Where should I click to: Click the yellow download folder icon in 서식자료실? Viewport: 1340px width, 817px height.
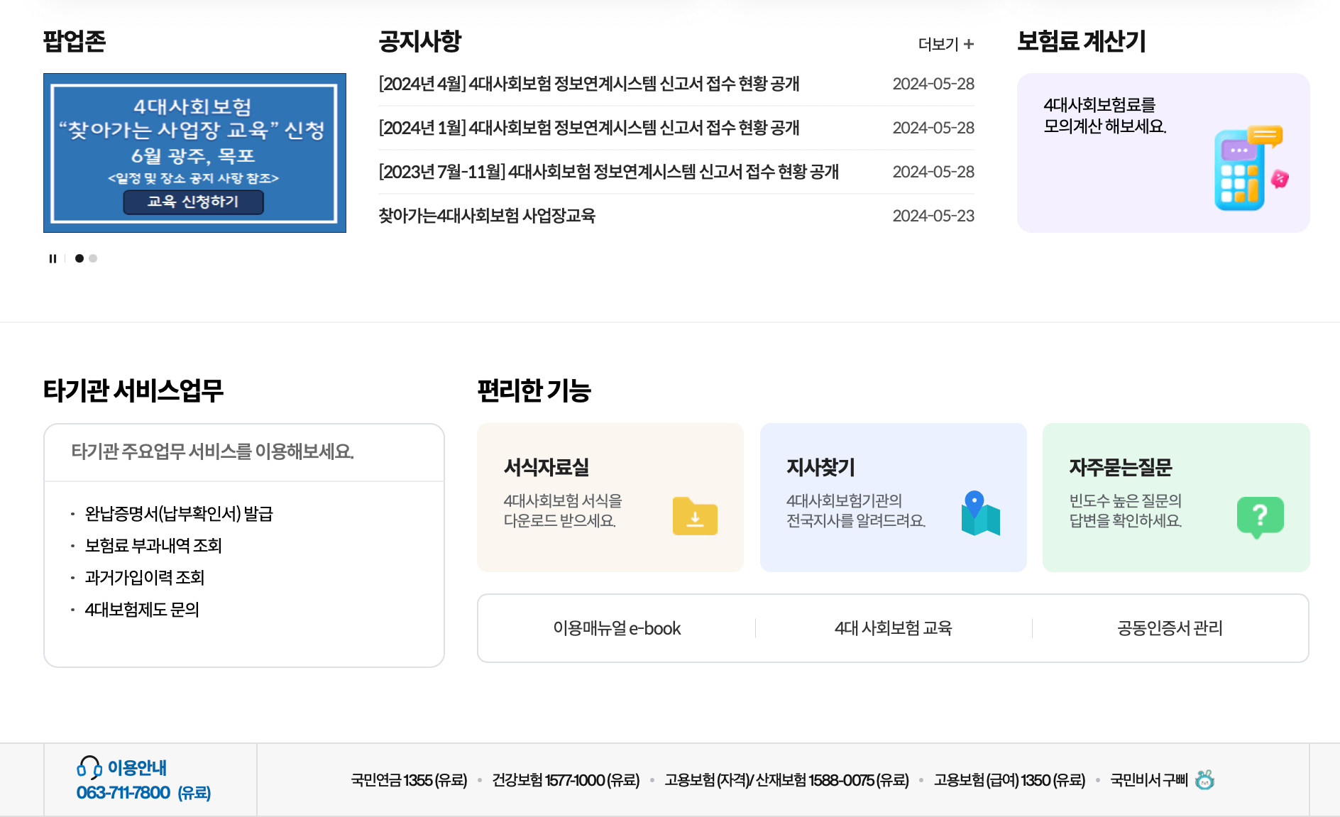point(695,517)
